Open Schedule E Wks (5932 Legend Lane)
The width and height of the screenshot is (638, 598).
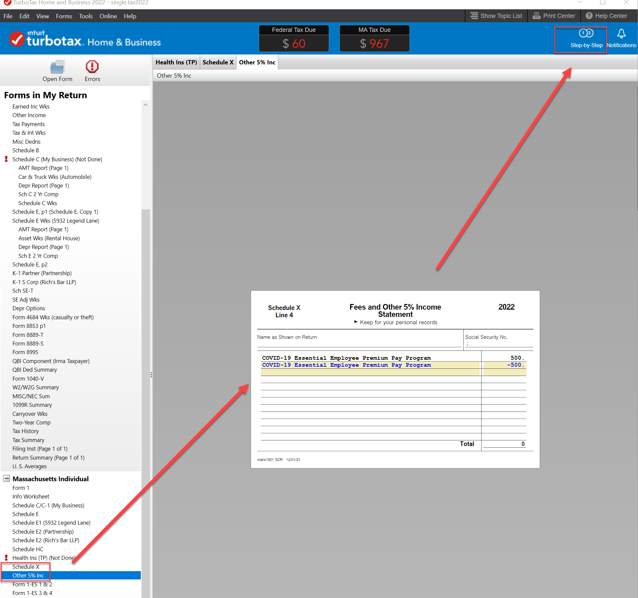click(x=56, y=221)
